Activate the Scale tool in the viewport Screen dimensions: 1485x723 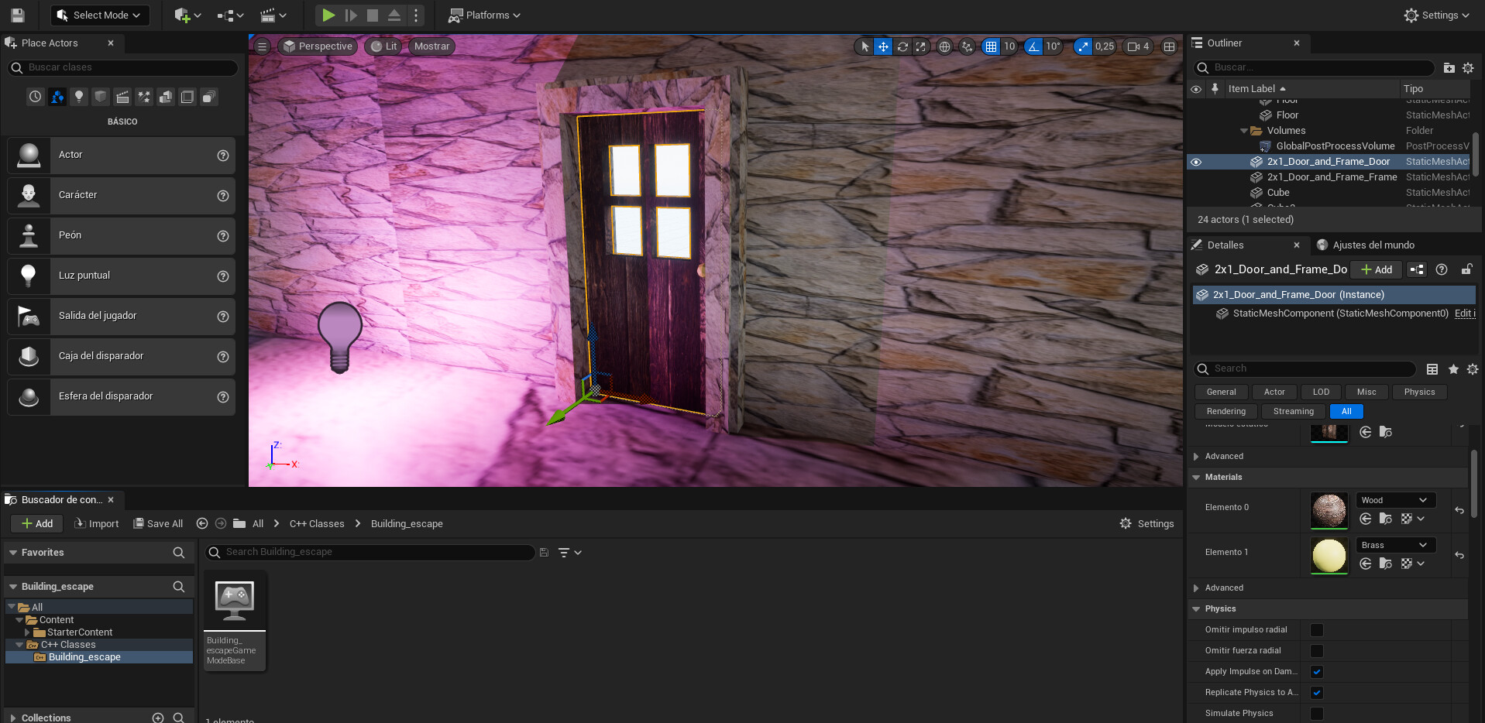(921, 46)
